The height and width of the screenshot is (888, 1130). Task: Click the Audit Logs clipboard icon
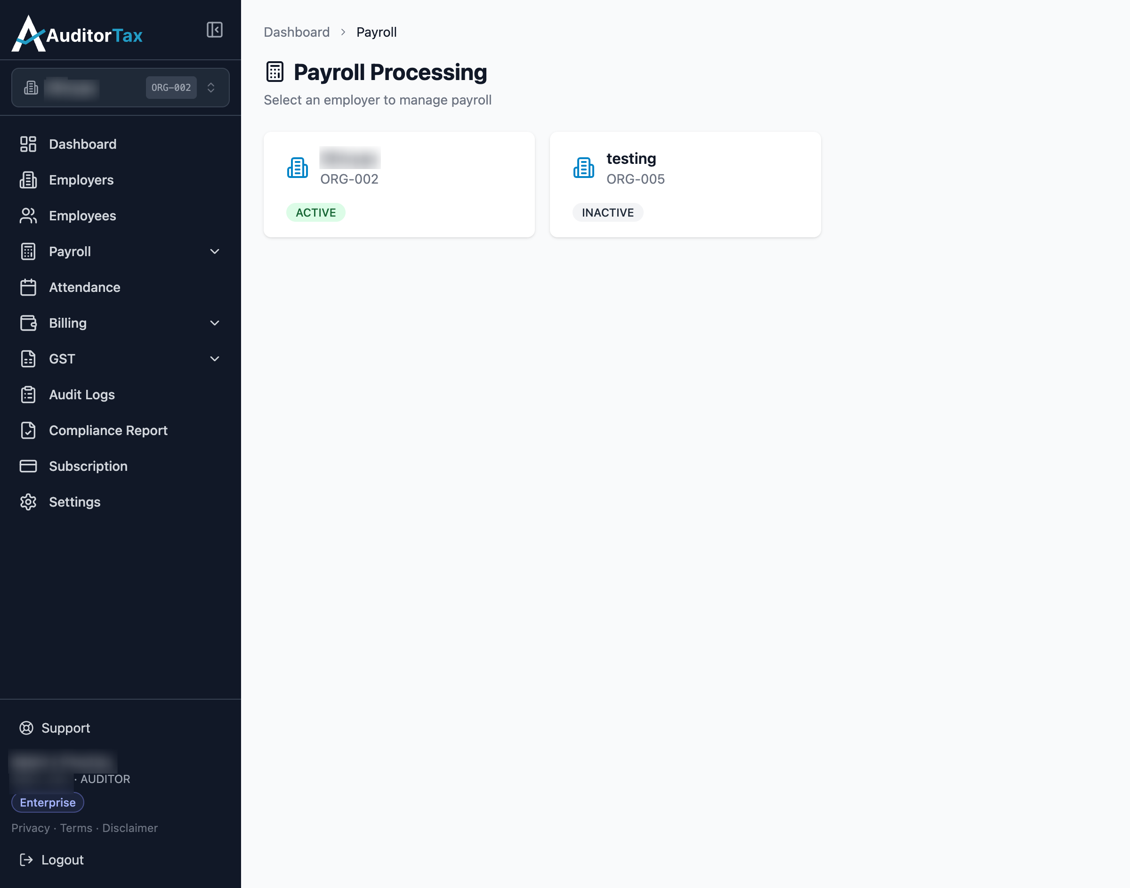click(x=28, y=395)
